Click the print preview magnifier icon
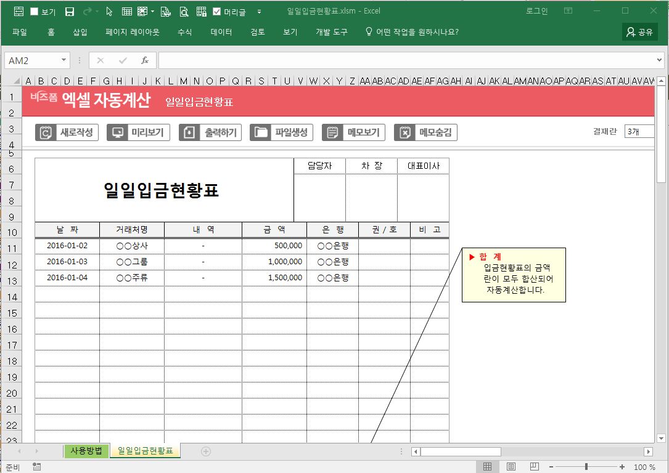The height and width of the screenshot is (473, 669). [184, 11]
